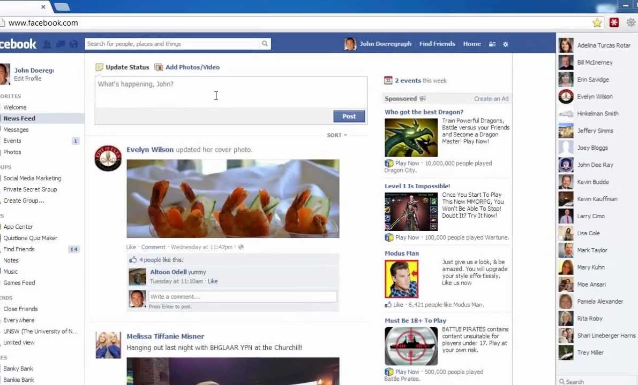Open the SORT dropdown
Screen dimensions: 638x385
pyautogui.click(x=337, y=135)
